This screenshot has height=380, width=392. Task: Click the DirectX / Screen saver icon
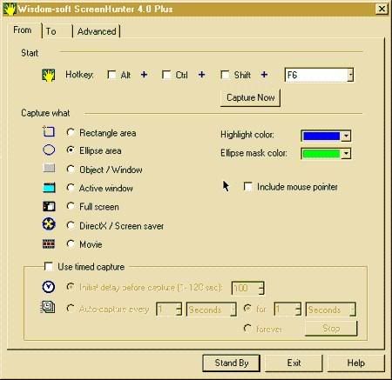point(49,224)
